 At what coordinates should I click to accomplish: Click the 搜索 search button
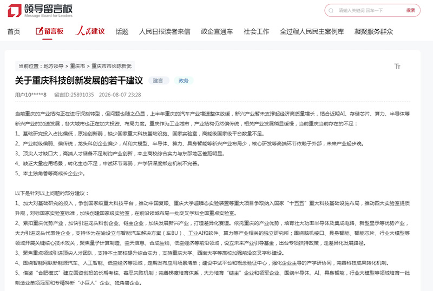click(410, 10)
